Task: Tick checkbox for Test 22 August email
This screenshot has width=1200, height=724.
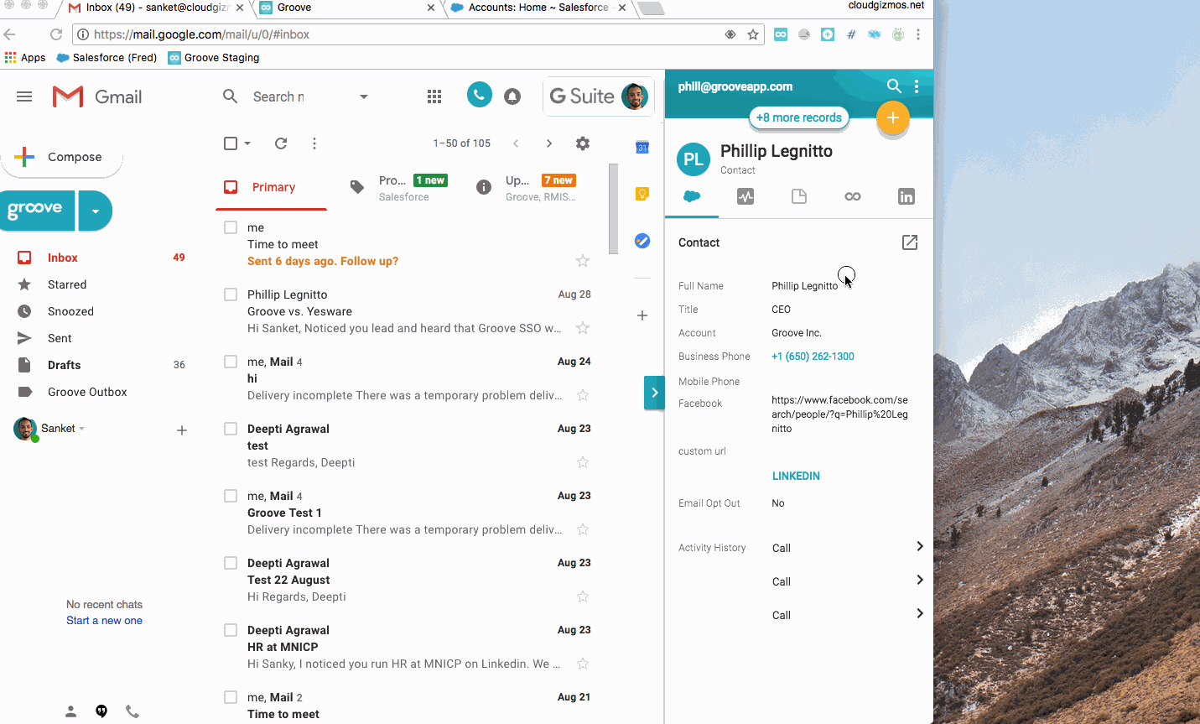Action: coord(231,563)
